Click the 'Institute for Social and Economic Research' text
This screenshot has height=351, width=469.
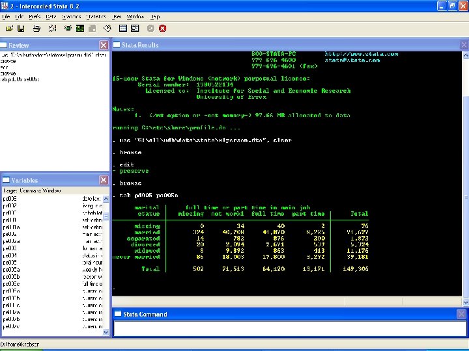tap(274, 91)
